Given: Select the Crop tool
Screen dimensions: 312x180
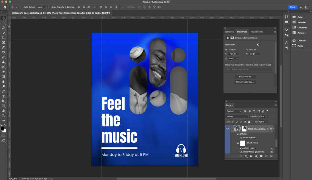Looking at the screenshot, I should [x=3, y=37].
